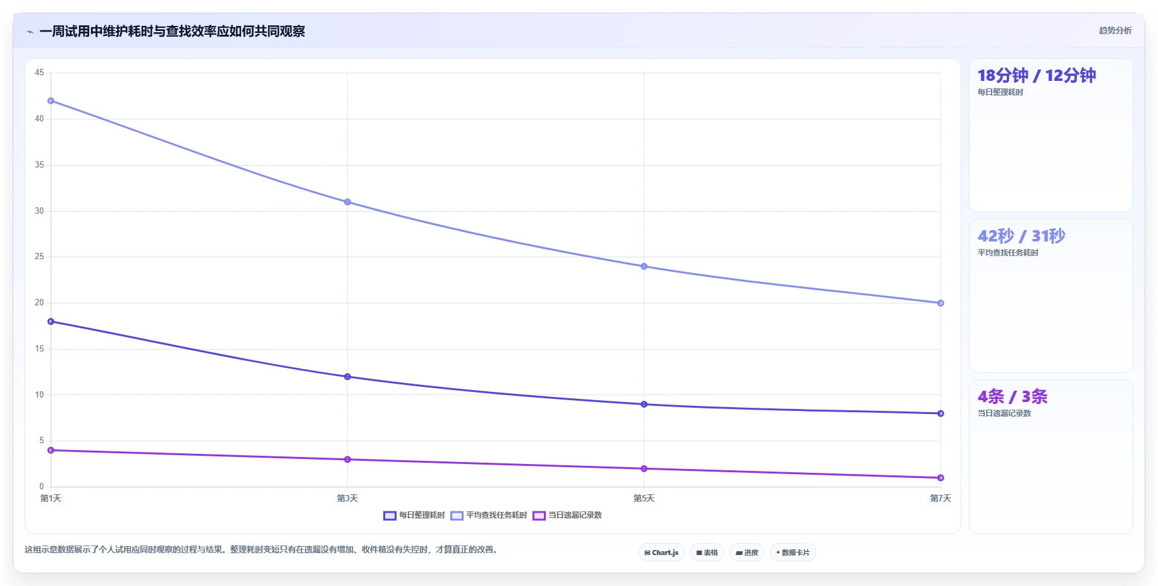Click the 趋势分析 label in the header
Image resolution: width=1158 pixels, height=586 pixels.
1115,30
